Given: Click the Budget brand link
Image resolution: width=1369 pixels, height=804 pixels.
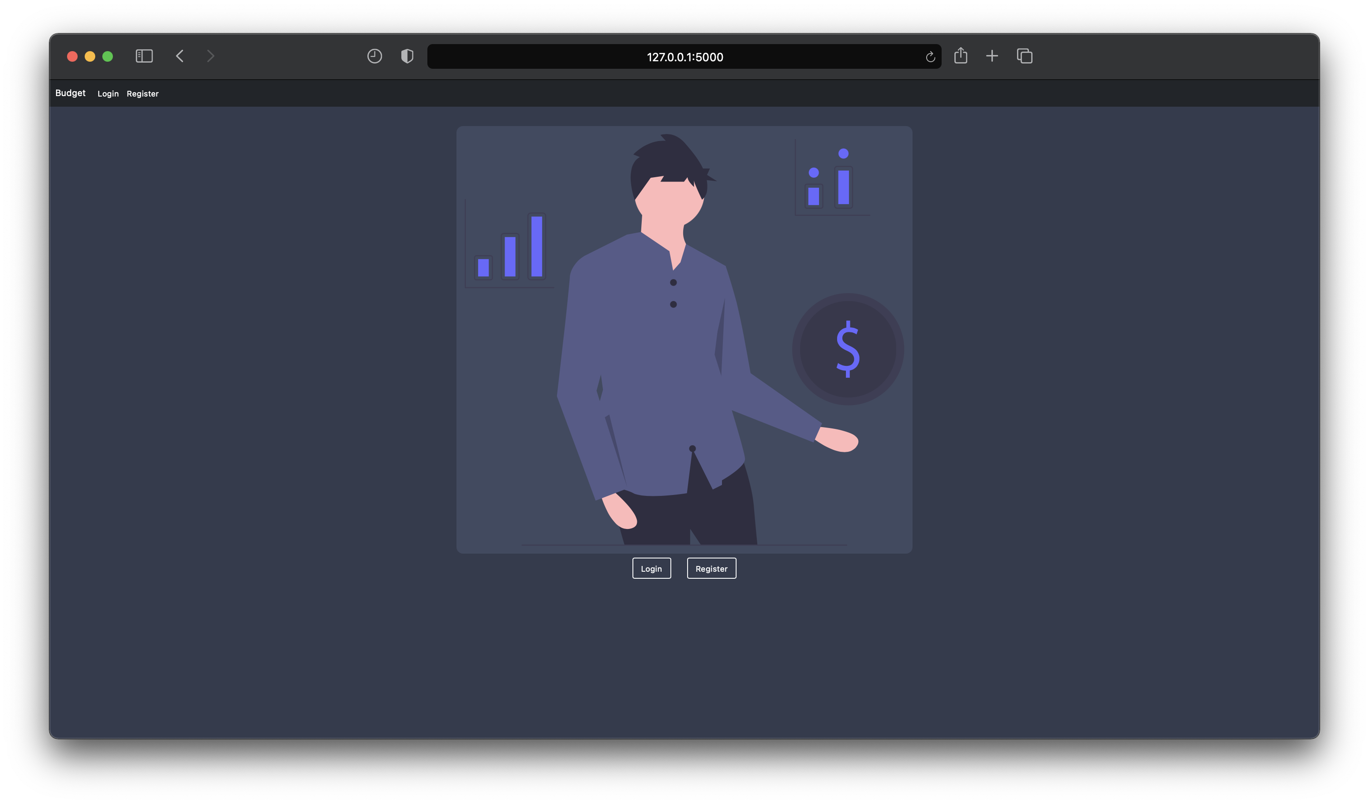Looking at the screenshot, I should [x=70, y=93].
